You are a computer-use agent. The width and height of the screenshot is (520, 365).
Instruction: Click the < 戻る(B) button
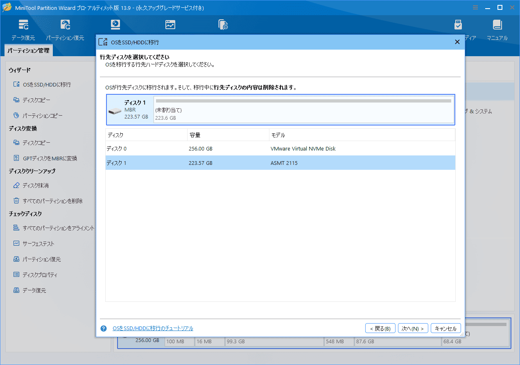[x=380, y=328]
